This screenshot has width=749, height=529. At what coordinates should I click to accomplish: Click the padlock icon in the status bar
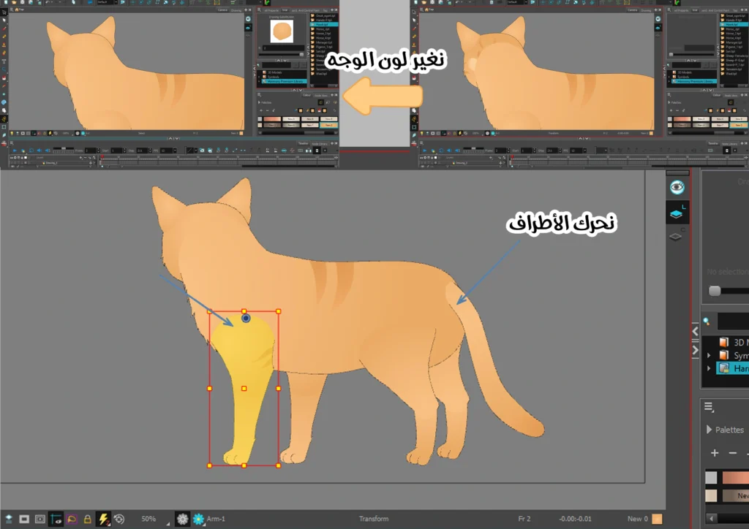click(88, 519)
